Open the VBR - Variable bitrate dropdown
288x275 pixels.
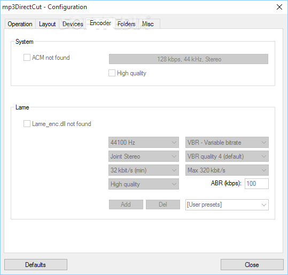(227, 142)
